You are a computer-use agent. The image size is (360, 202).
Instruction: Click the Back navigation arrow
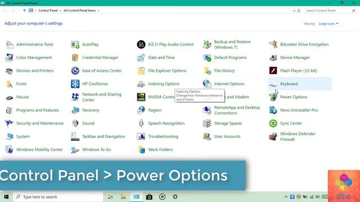(5, 11)
